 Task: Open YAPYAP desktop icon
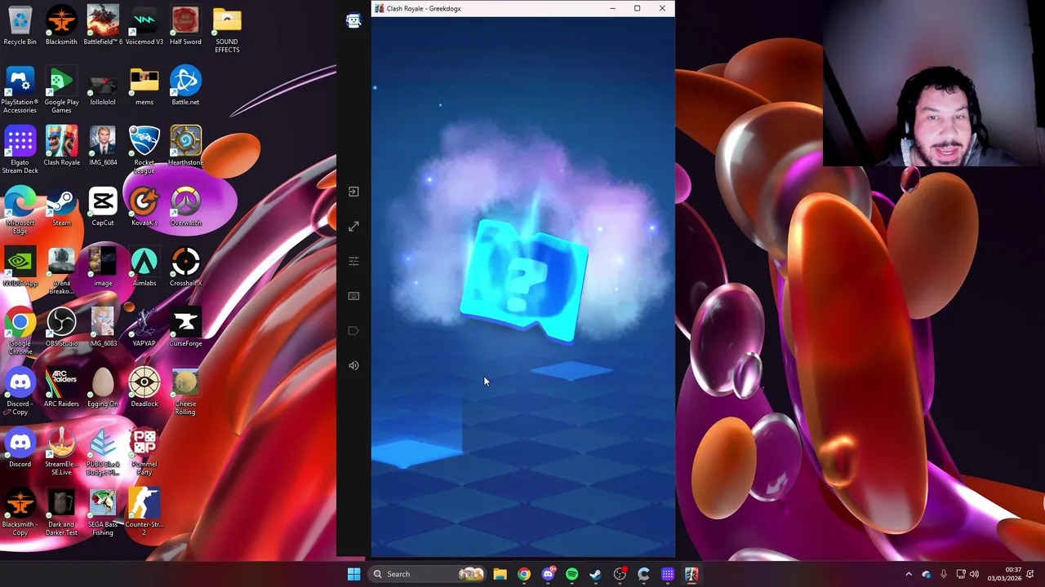(x=145, y=329)
